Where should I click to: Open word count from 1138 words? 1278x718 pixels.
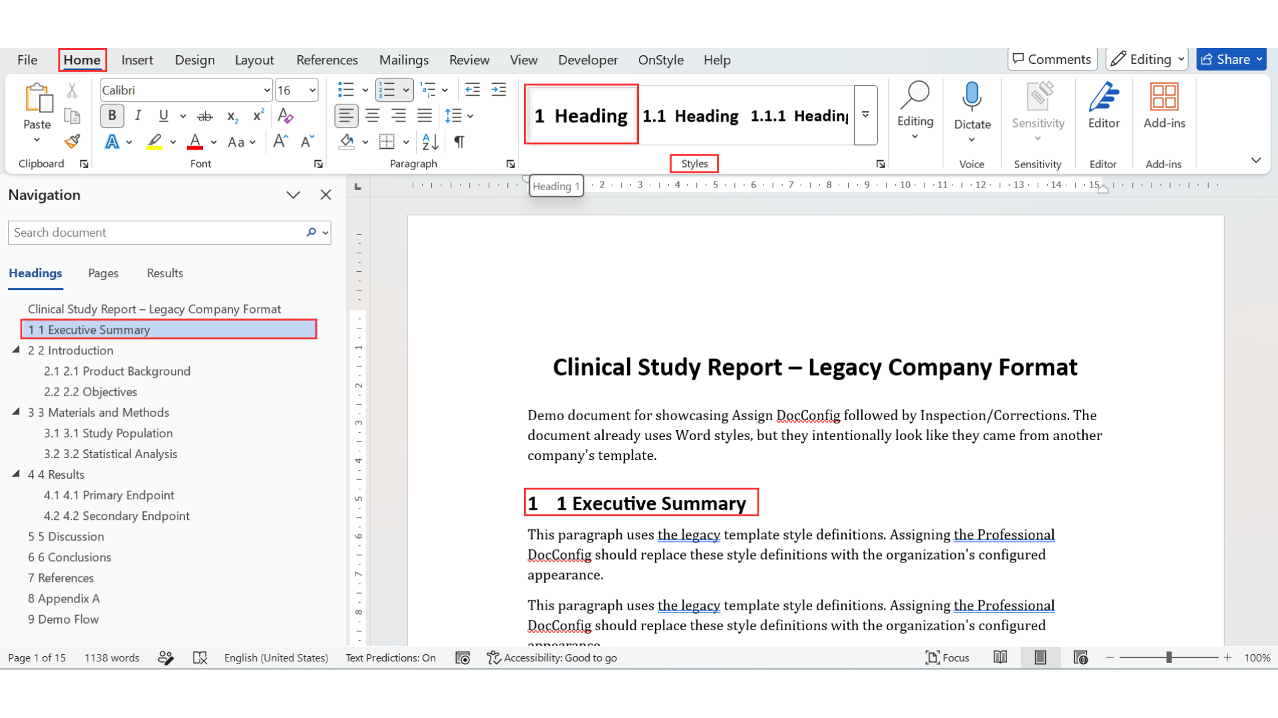[x=112, y=658]
